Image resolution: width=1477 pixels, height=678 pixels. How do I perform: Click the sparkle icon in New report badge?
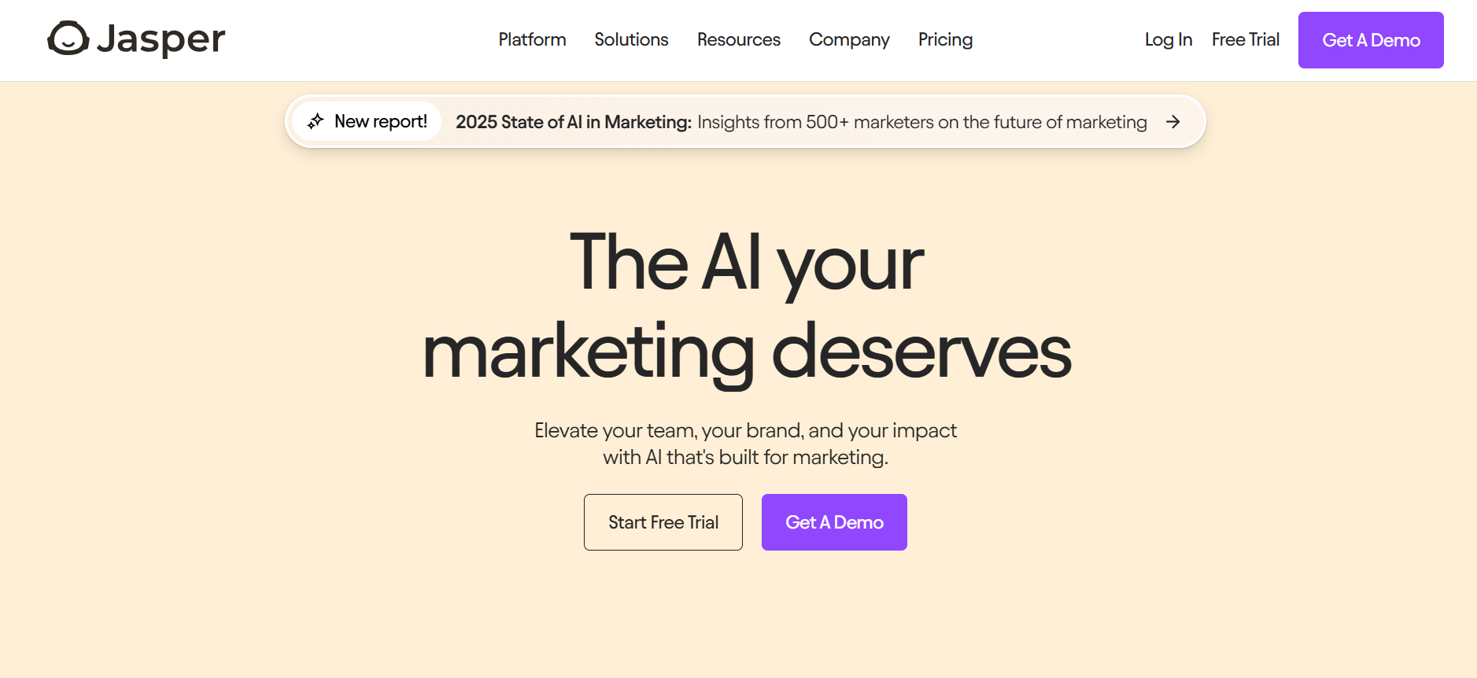[316, 121]
